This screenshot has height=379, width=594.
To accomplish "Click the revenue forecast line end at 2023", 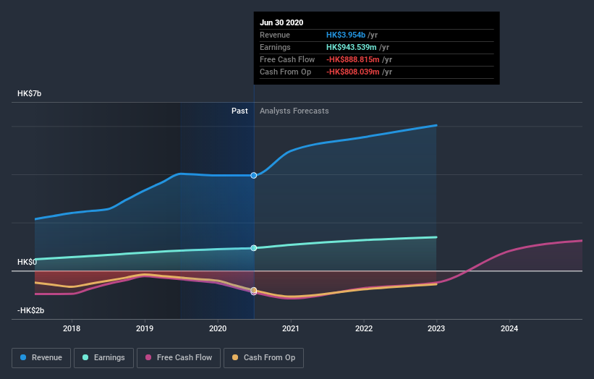I will point(436,125).
